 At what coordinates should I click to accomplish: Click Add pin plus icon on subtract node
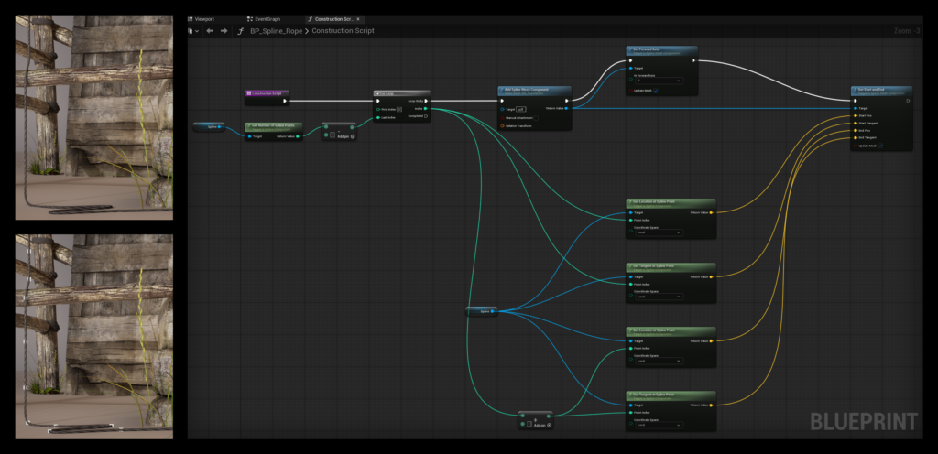[354, 136]
